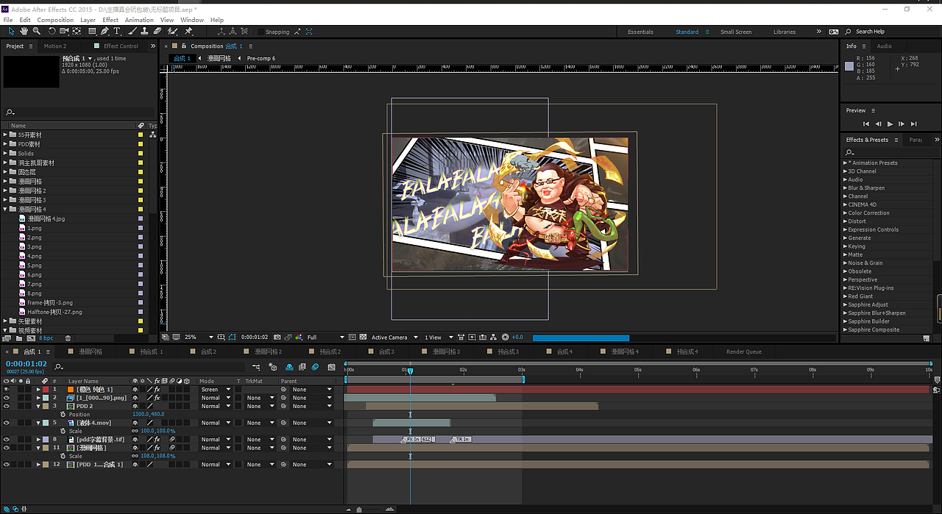Hide layer 2 [1_[000...90].png] eye toggle
The height and width of the screenshot is (514, 942).
coord(7,398)
